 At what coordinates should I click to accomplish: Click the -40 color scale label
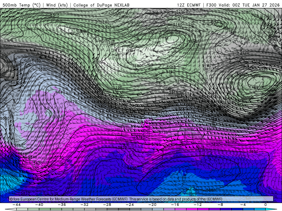tap(39, 205)
